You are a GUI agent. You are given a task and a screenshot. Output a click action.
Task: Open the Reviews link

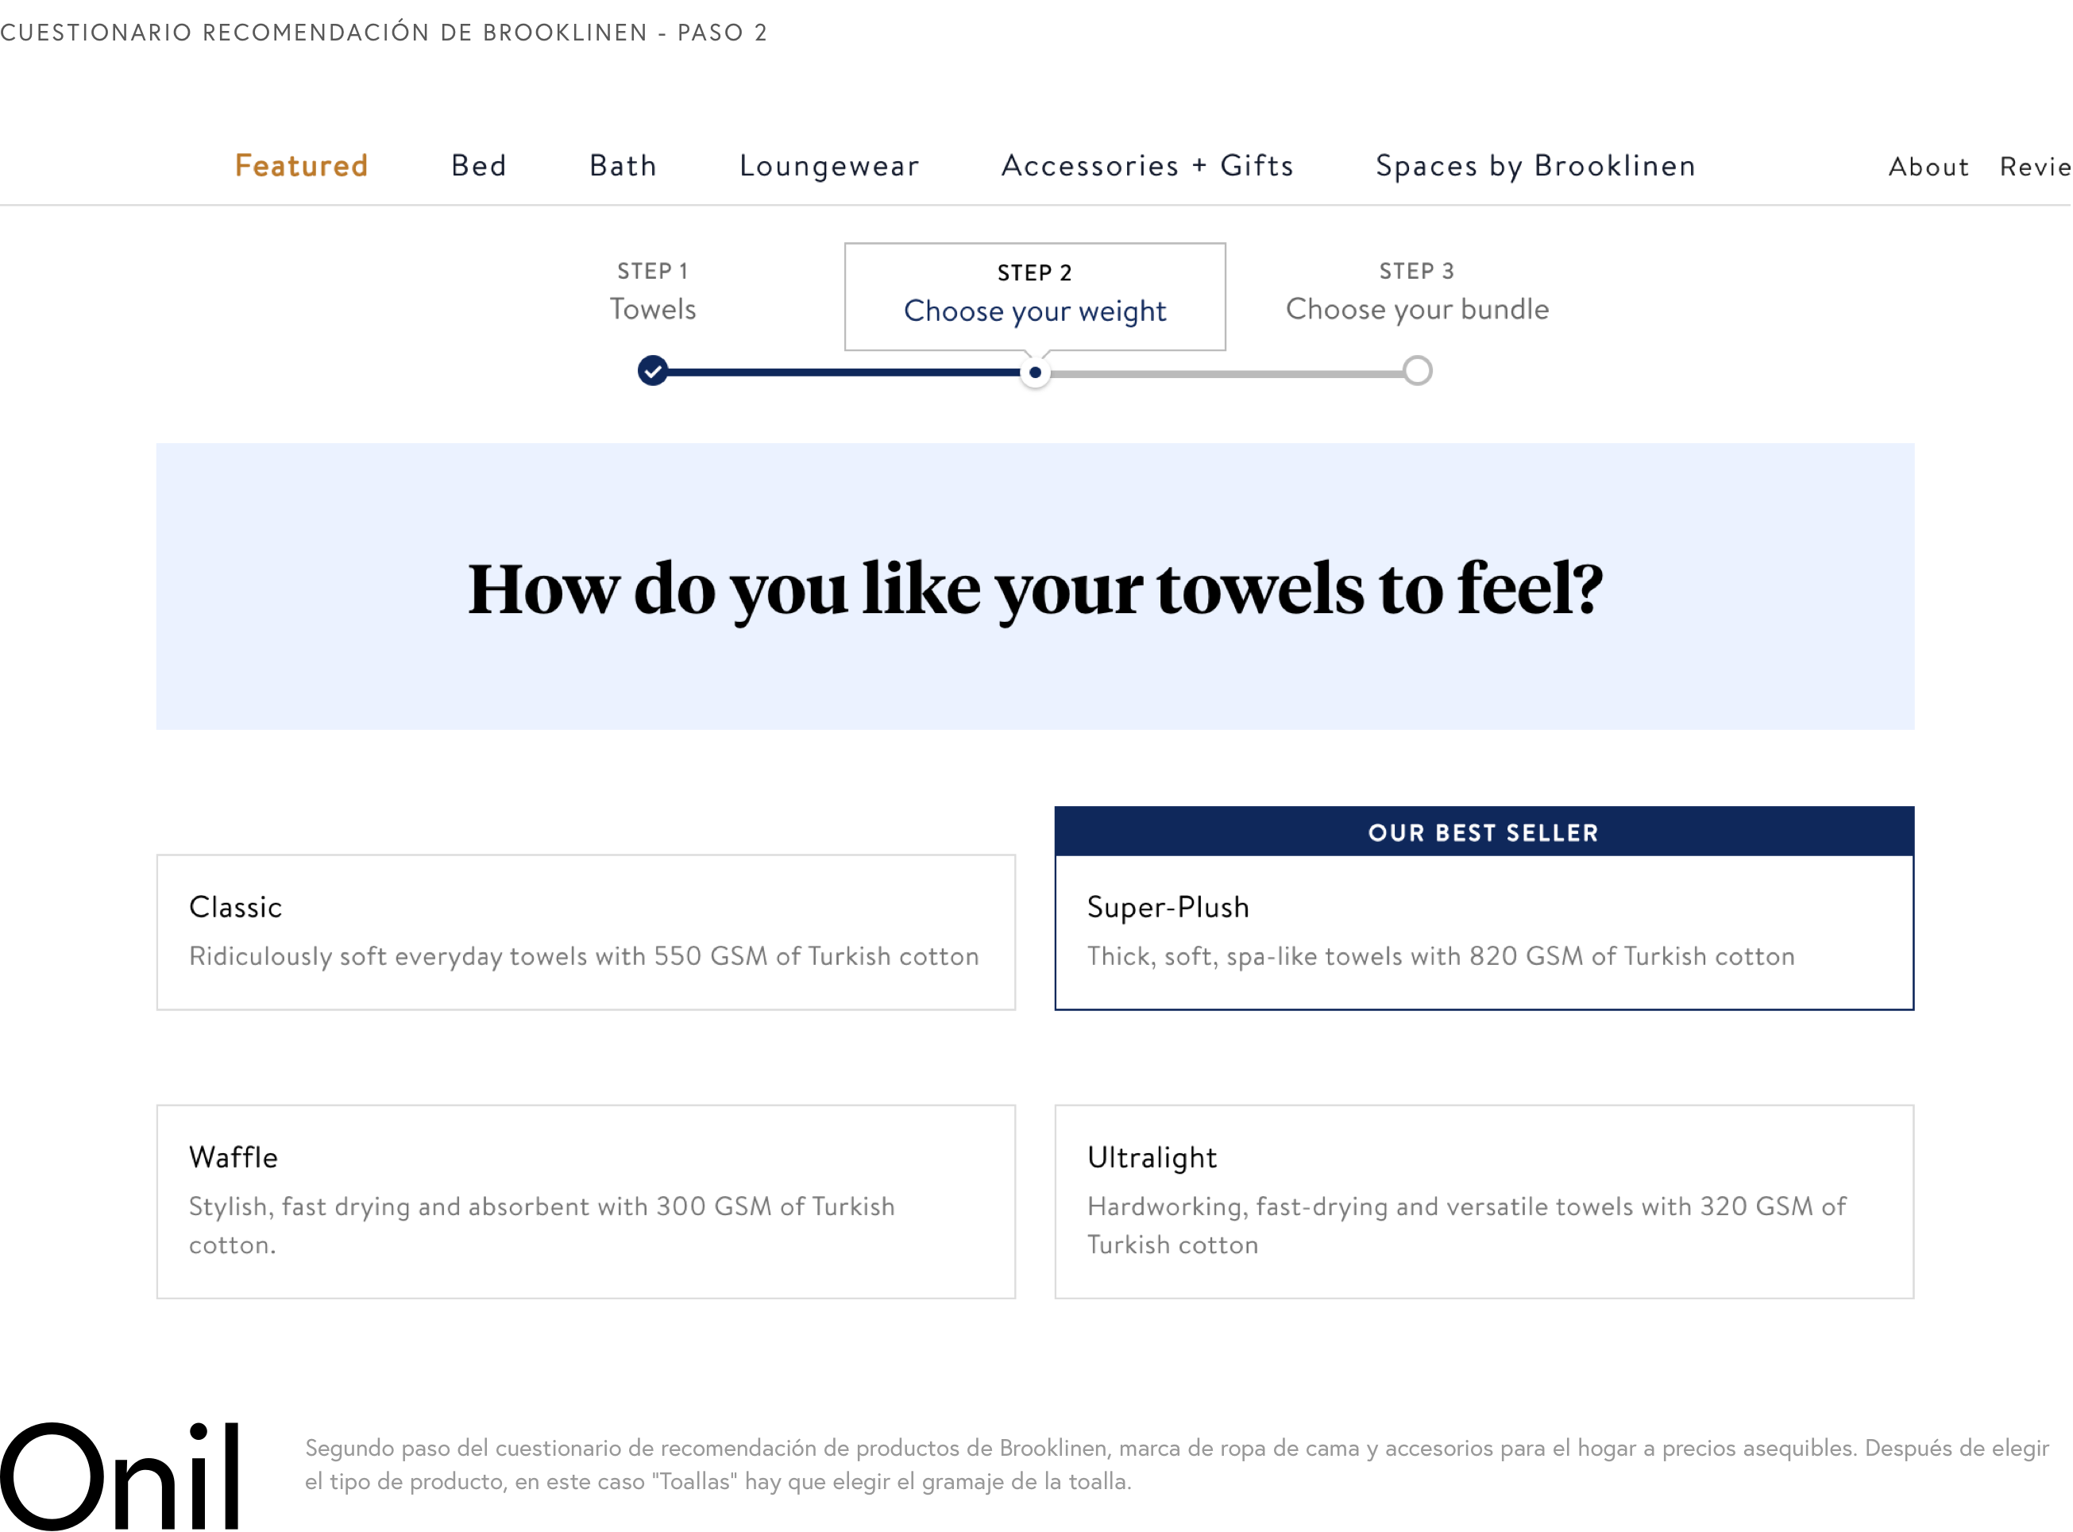(2035, 167)
